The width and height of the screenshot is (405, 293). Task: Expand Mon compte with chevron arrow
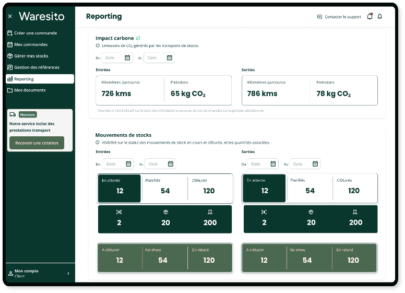(x=68, y=273)
